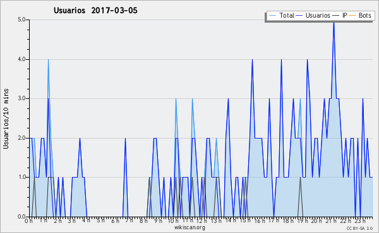Click the '6 h' x-axis label

coord(115,221)
